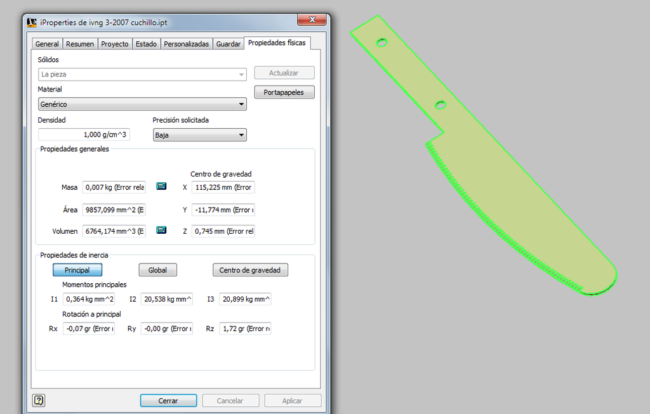Open the Resumen tab
Screen dimensions: 650x414
[x=80, y=44]
